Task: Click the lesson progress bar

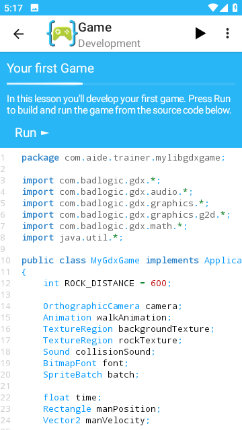Action: pyautogui.click(x=121, y=83)
